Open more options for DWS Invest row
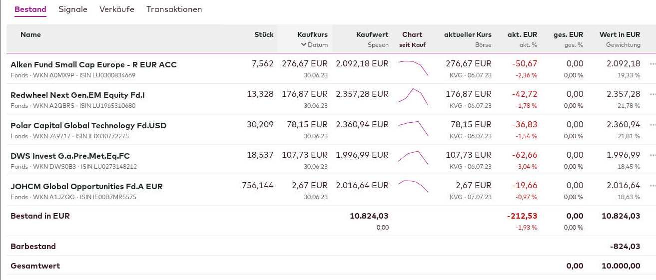This screenshot has height=280, width=656. [653, 155]
